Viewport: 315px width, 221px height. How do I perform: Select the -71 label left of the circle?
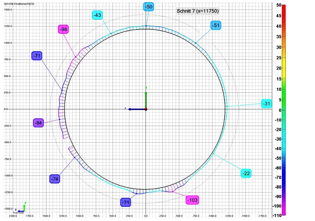[37, 56]
